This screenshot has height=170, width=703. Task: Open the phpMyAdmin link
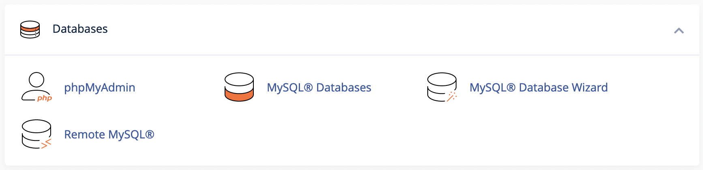(x=100, y=87)
